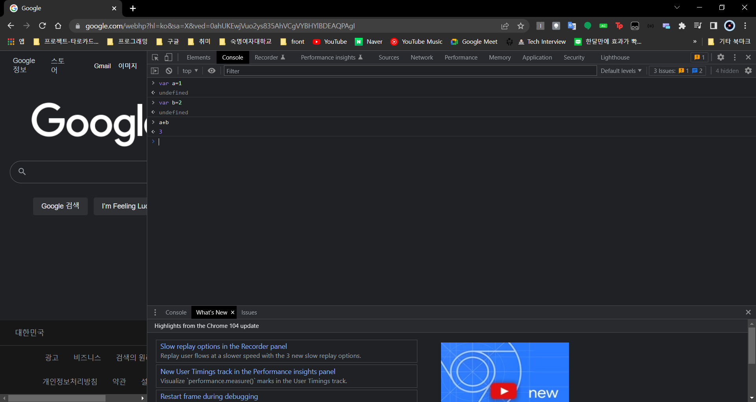Open the Tech Interview bookmark
Image resolution: width=756 pixels, height=402 pixels.
coord(542,42)
